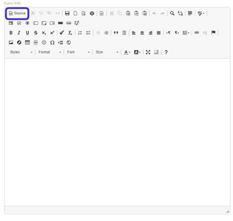Justify text alignment

[x=159, y=33]
